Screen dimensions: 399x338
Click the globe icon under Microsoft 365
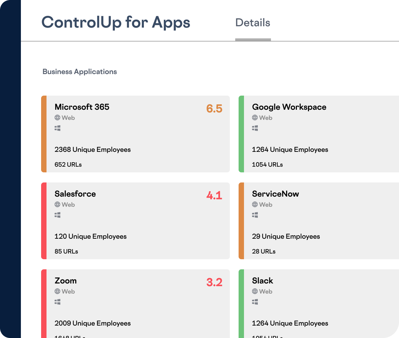click(57, 118)
